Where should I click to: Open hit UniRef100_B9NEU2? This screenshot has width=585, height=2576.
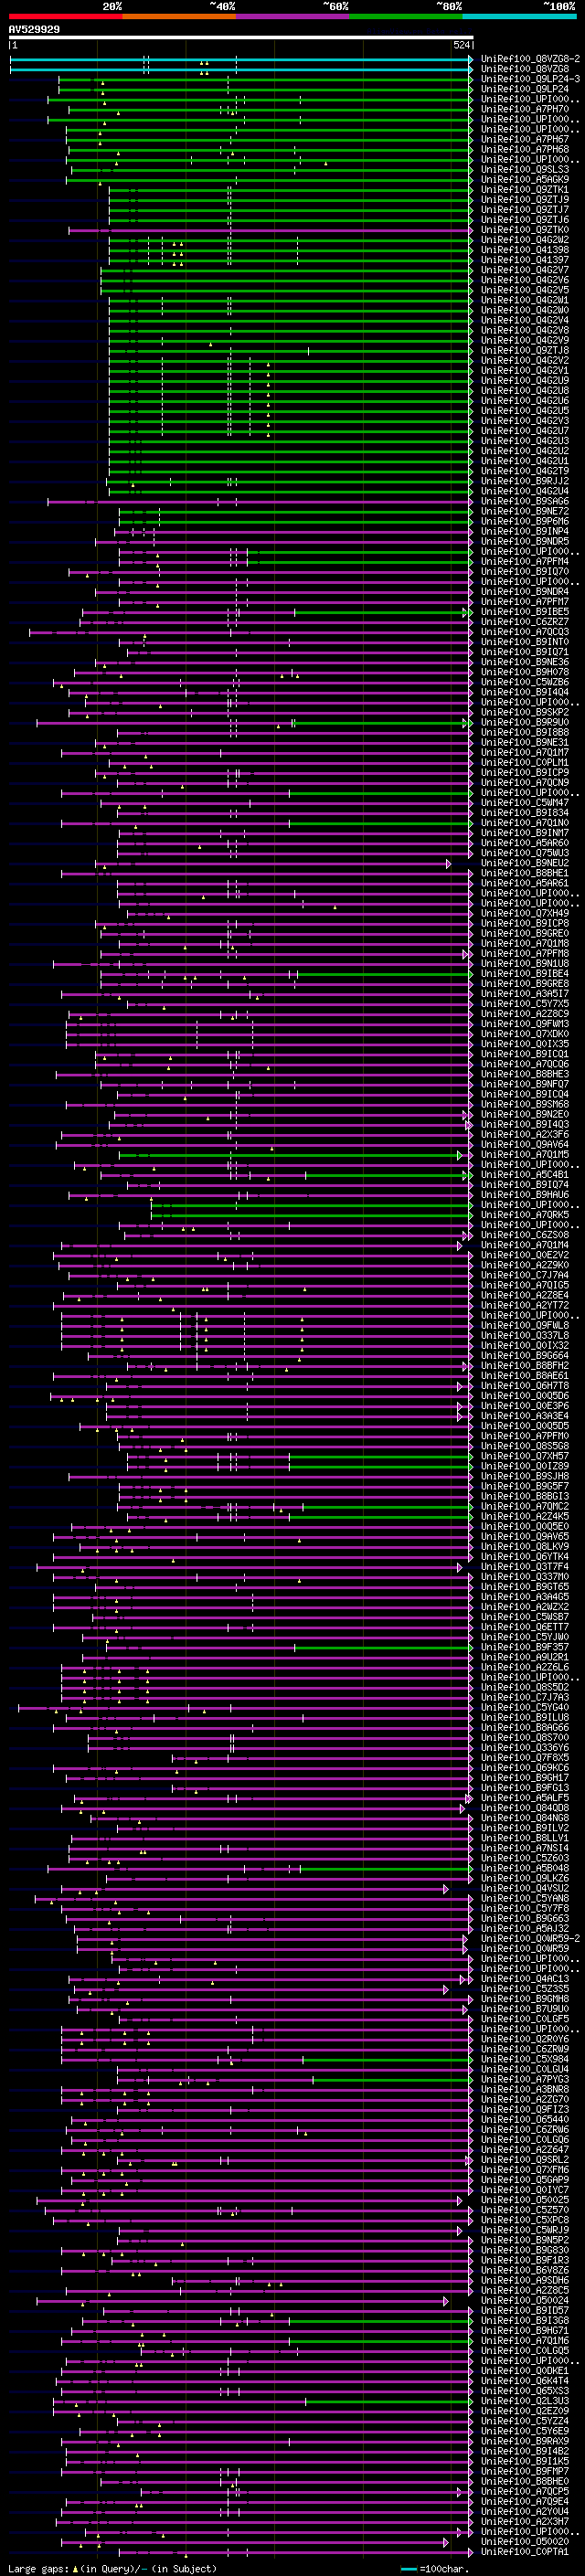(525, 864)
